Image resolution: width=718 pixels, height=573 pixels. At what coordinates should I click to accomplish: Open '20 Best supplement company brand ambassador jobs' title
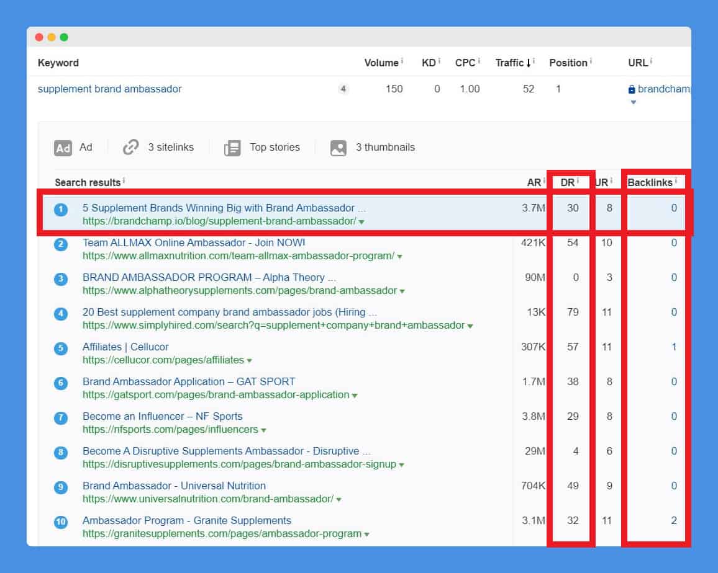click(229, 313)
